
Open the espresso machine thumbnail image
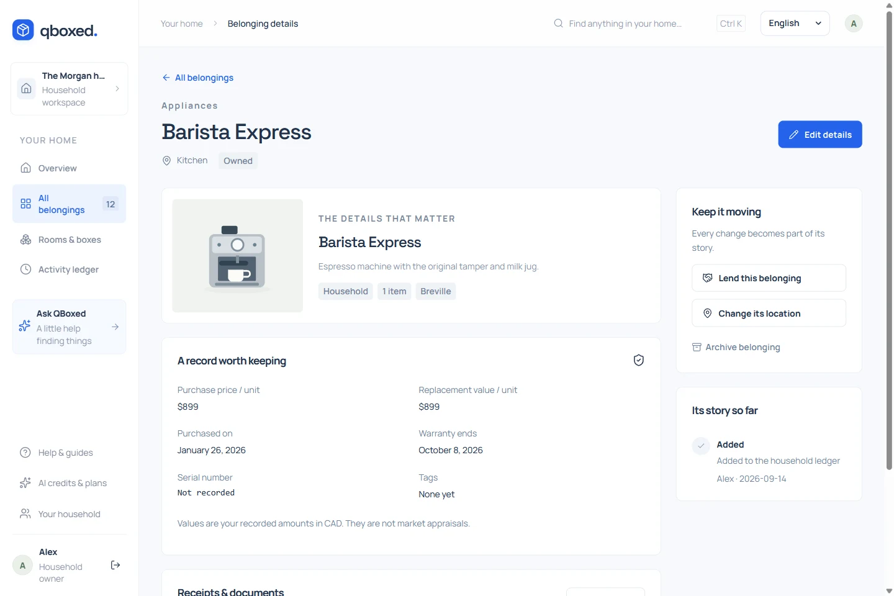pyautogui.click(x=237, y=256)
